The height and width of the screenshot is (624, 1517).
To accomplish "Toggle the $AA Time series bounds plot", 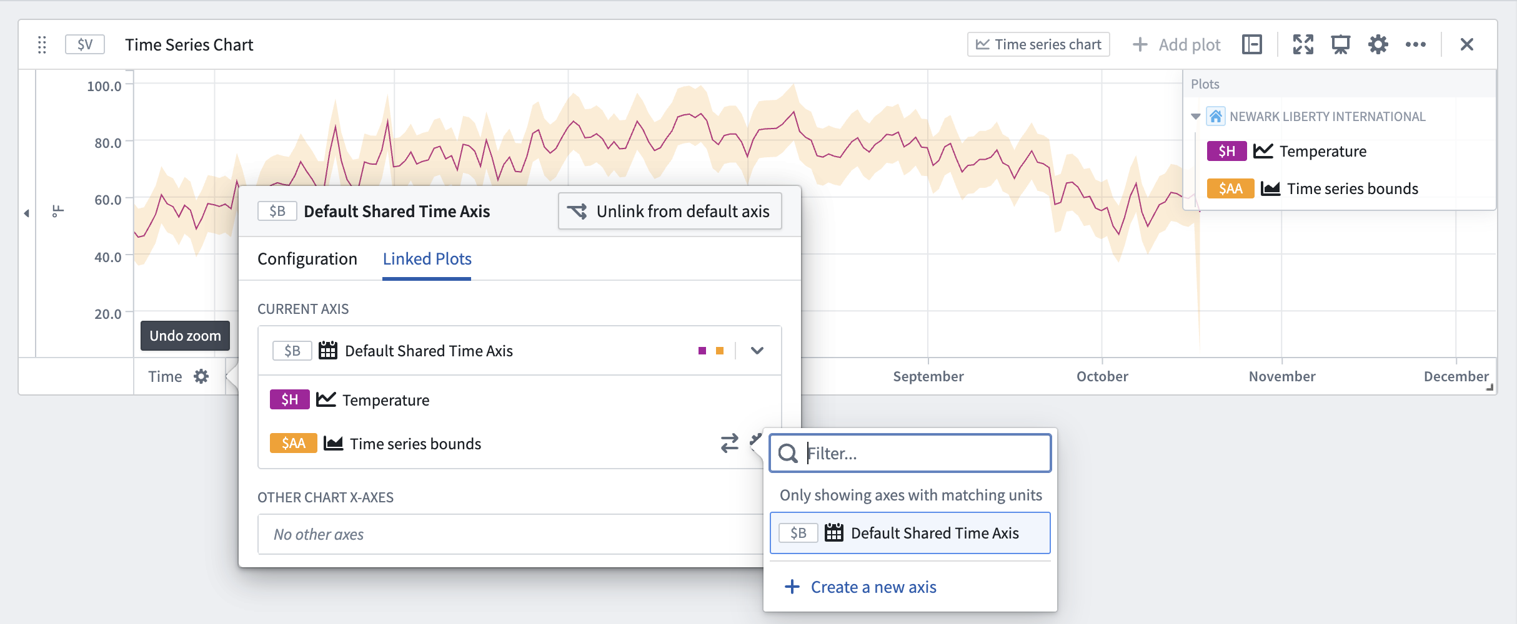I will coord(1230,188).
